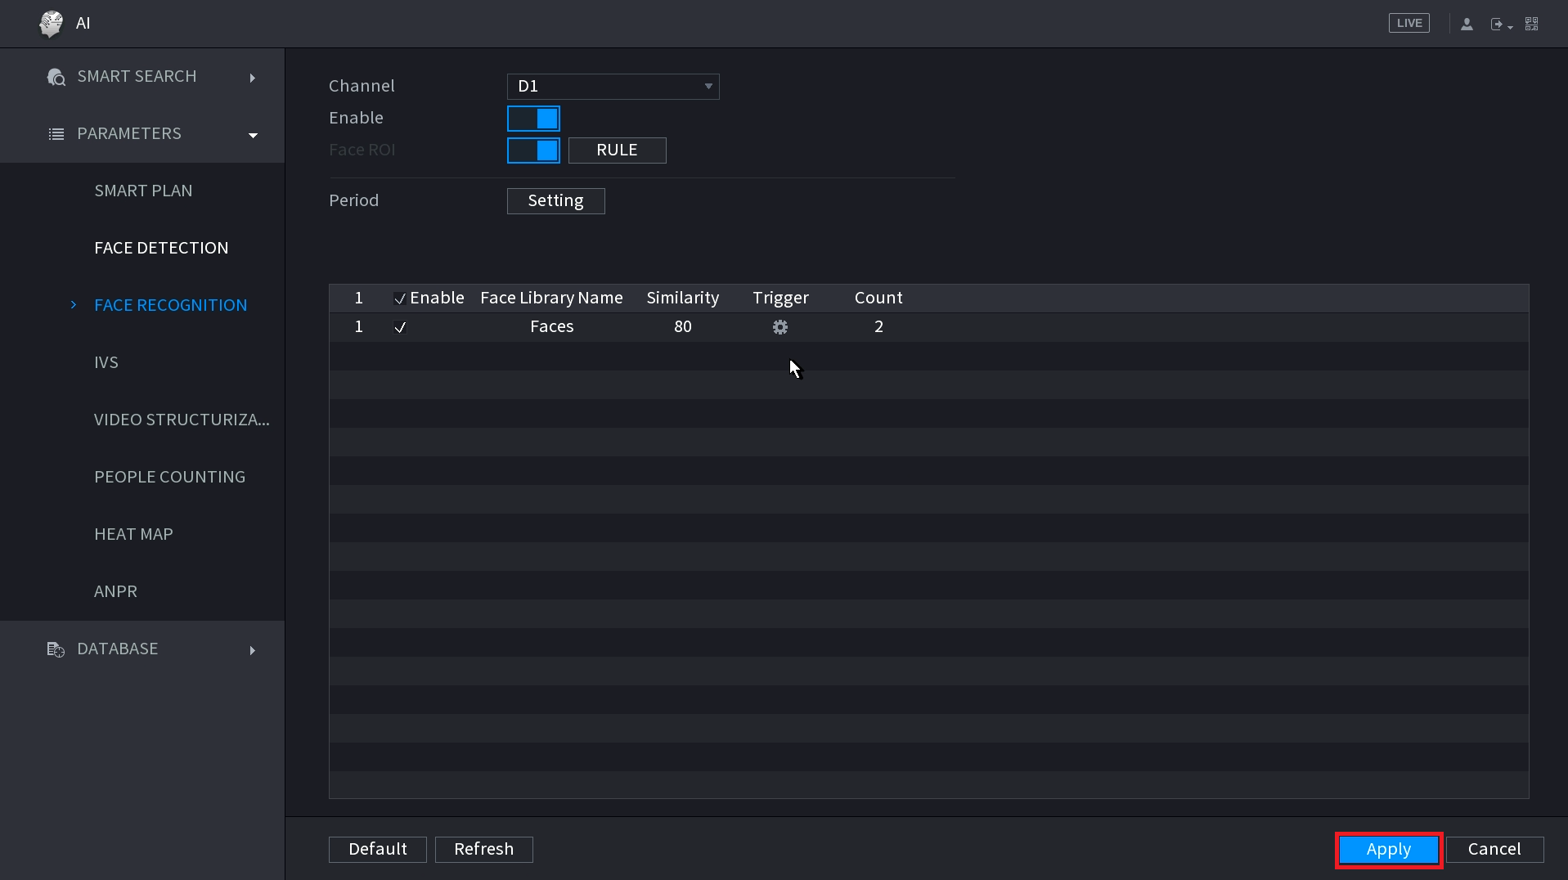Toggle the Face ROI switch
The image size is (1568, 880).
tap(533, 150)
